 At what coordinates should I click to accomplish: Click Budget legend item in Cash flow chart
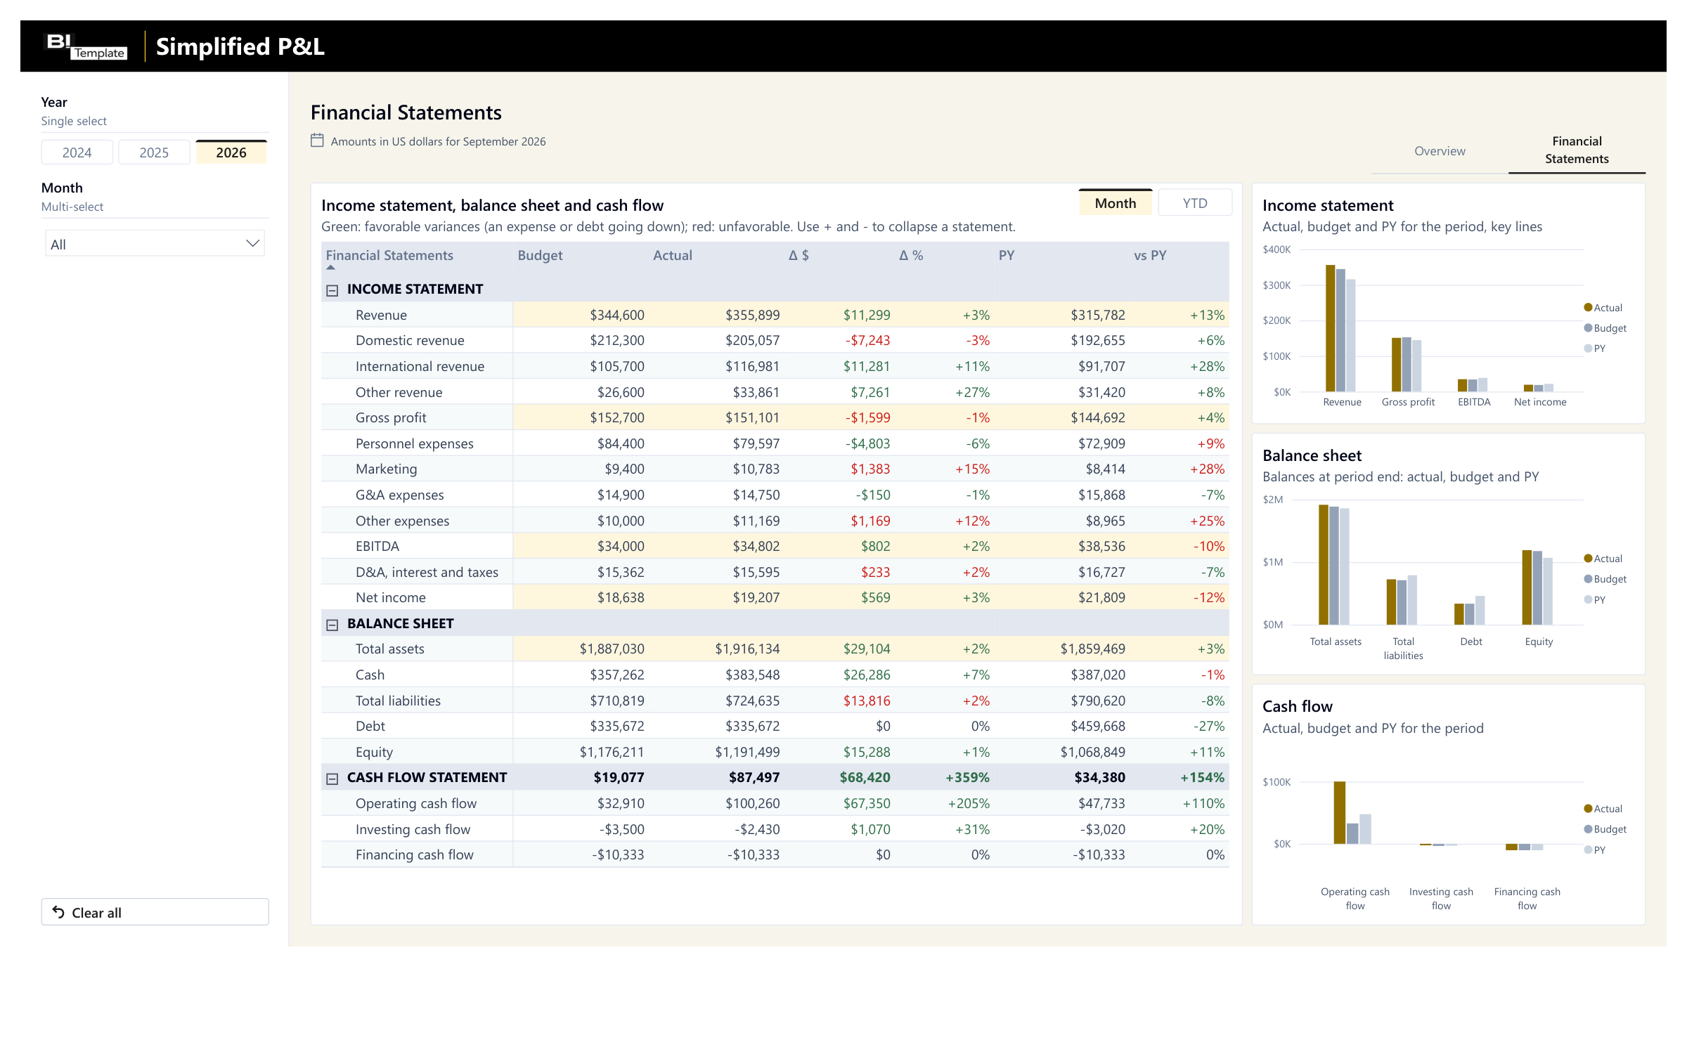(x=1605, y=829)
